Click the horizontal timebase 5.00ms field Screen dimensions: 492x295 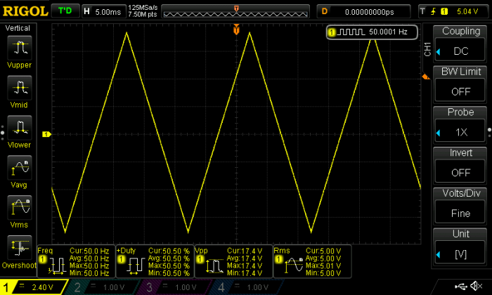click(x=104, y=12)
